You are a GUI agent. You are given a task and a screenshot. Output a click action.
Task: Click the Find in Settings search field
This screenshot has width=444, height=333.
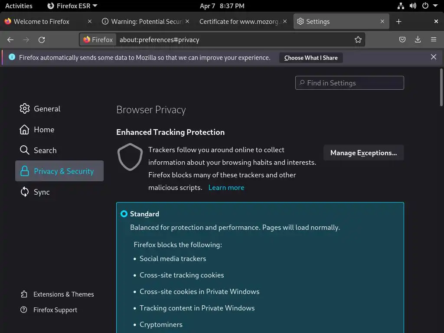[349, 83]
